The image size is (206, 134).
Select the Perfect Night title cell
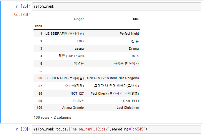(129, 33)
